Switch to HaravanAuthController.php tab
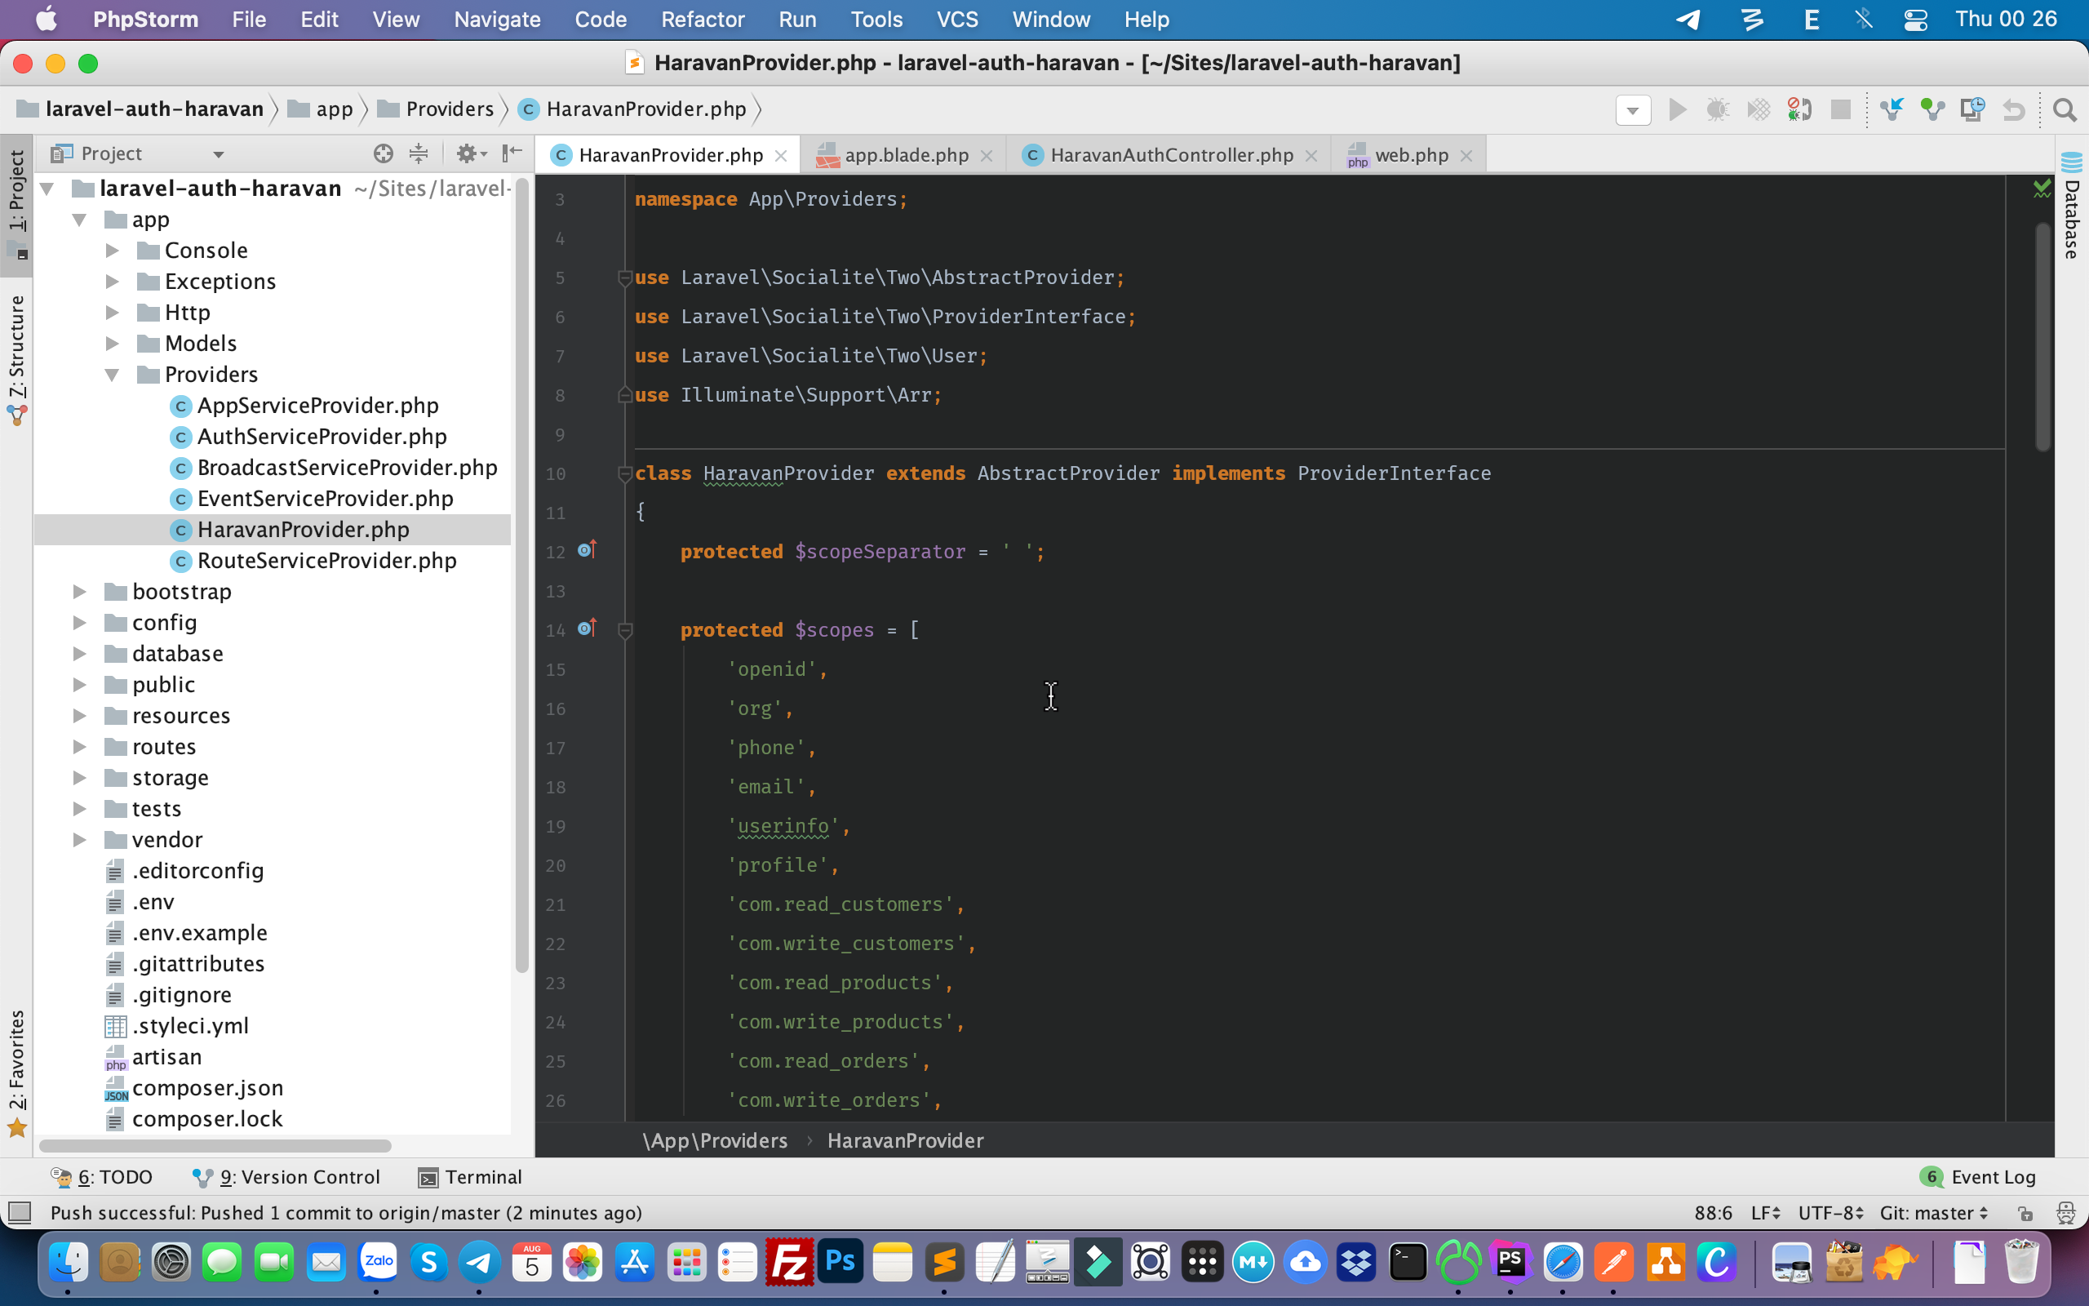The image size is (2089, 1306). [x=1170, y=155]
